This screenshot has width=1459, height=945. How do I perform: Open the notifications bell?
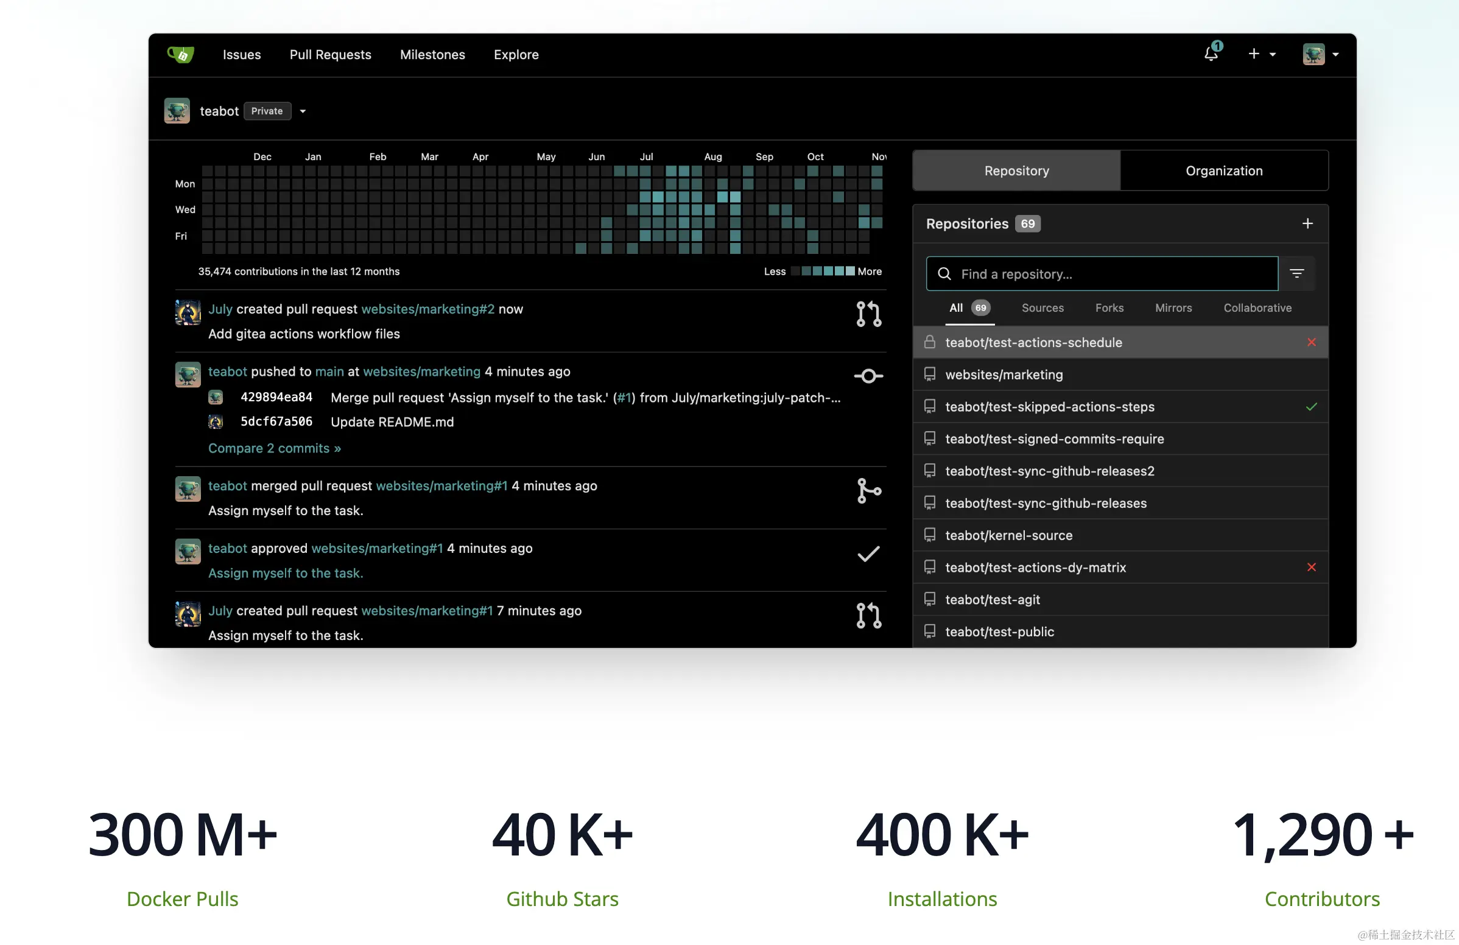pyautogui.click(x=1211, y=54)
